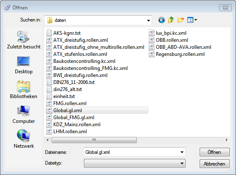Click the Öffnen button
The width and height of the screenshot is (236, 175).
pos(215,152)
